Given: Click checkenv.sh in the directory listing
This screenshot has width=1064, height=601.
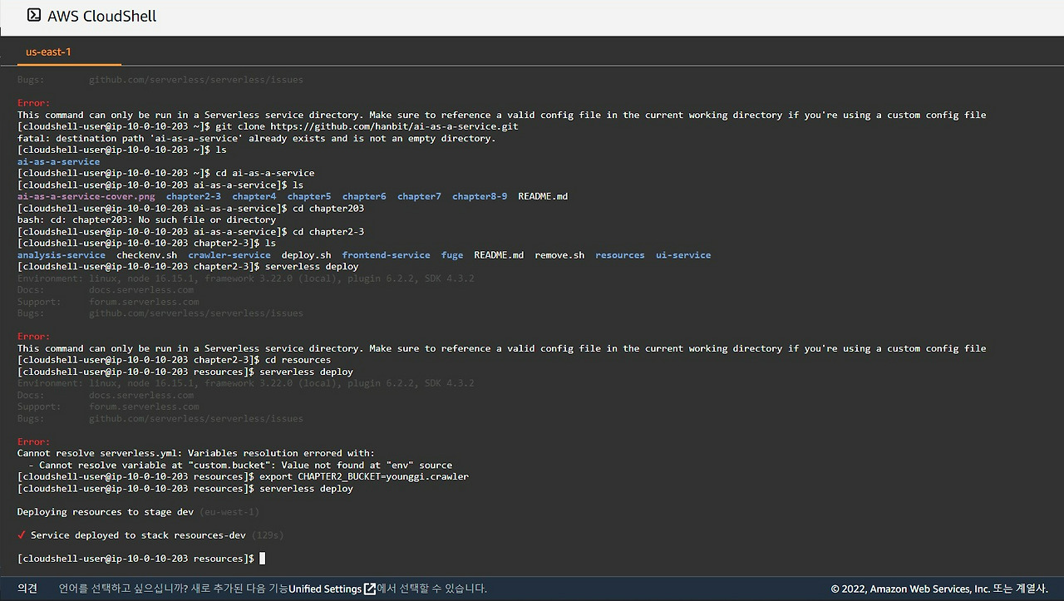Looking at the screenshot, I should pyautogui.click(x=146, y=254).
